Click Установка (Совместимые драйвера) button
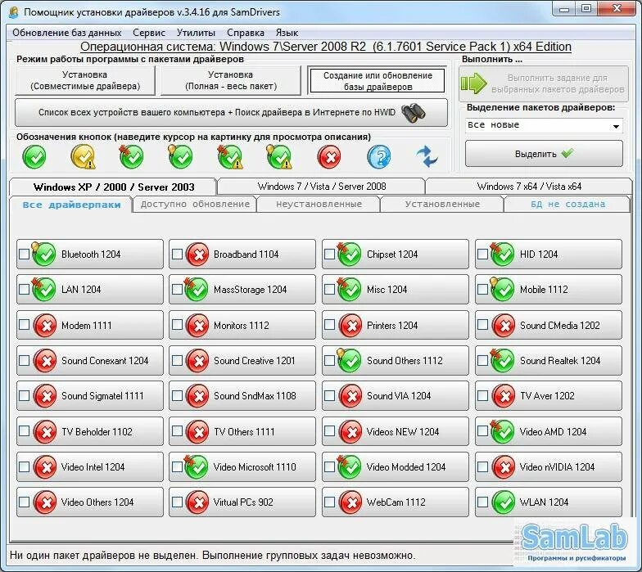Screen dimensions: 642x572 pyautogui.click(x=85, y=80)
